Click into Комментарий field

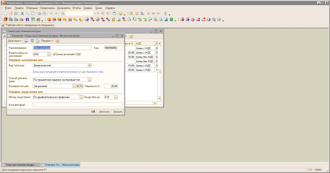[x=77, y=105]
